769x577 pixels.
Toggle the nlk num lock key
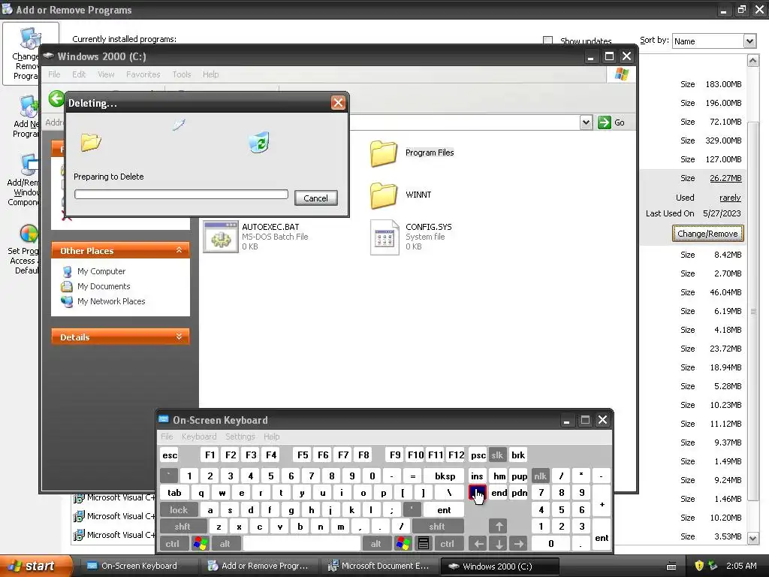pos(540,476)
